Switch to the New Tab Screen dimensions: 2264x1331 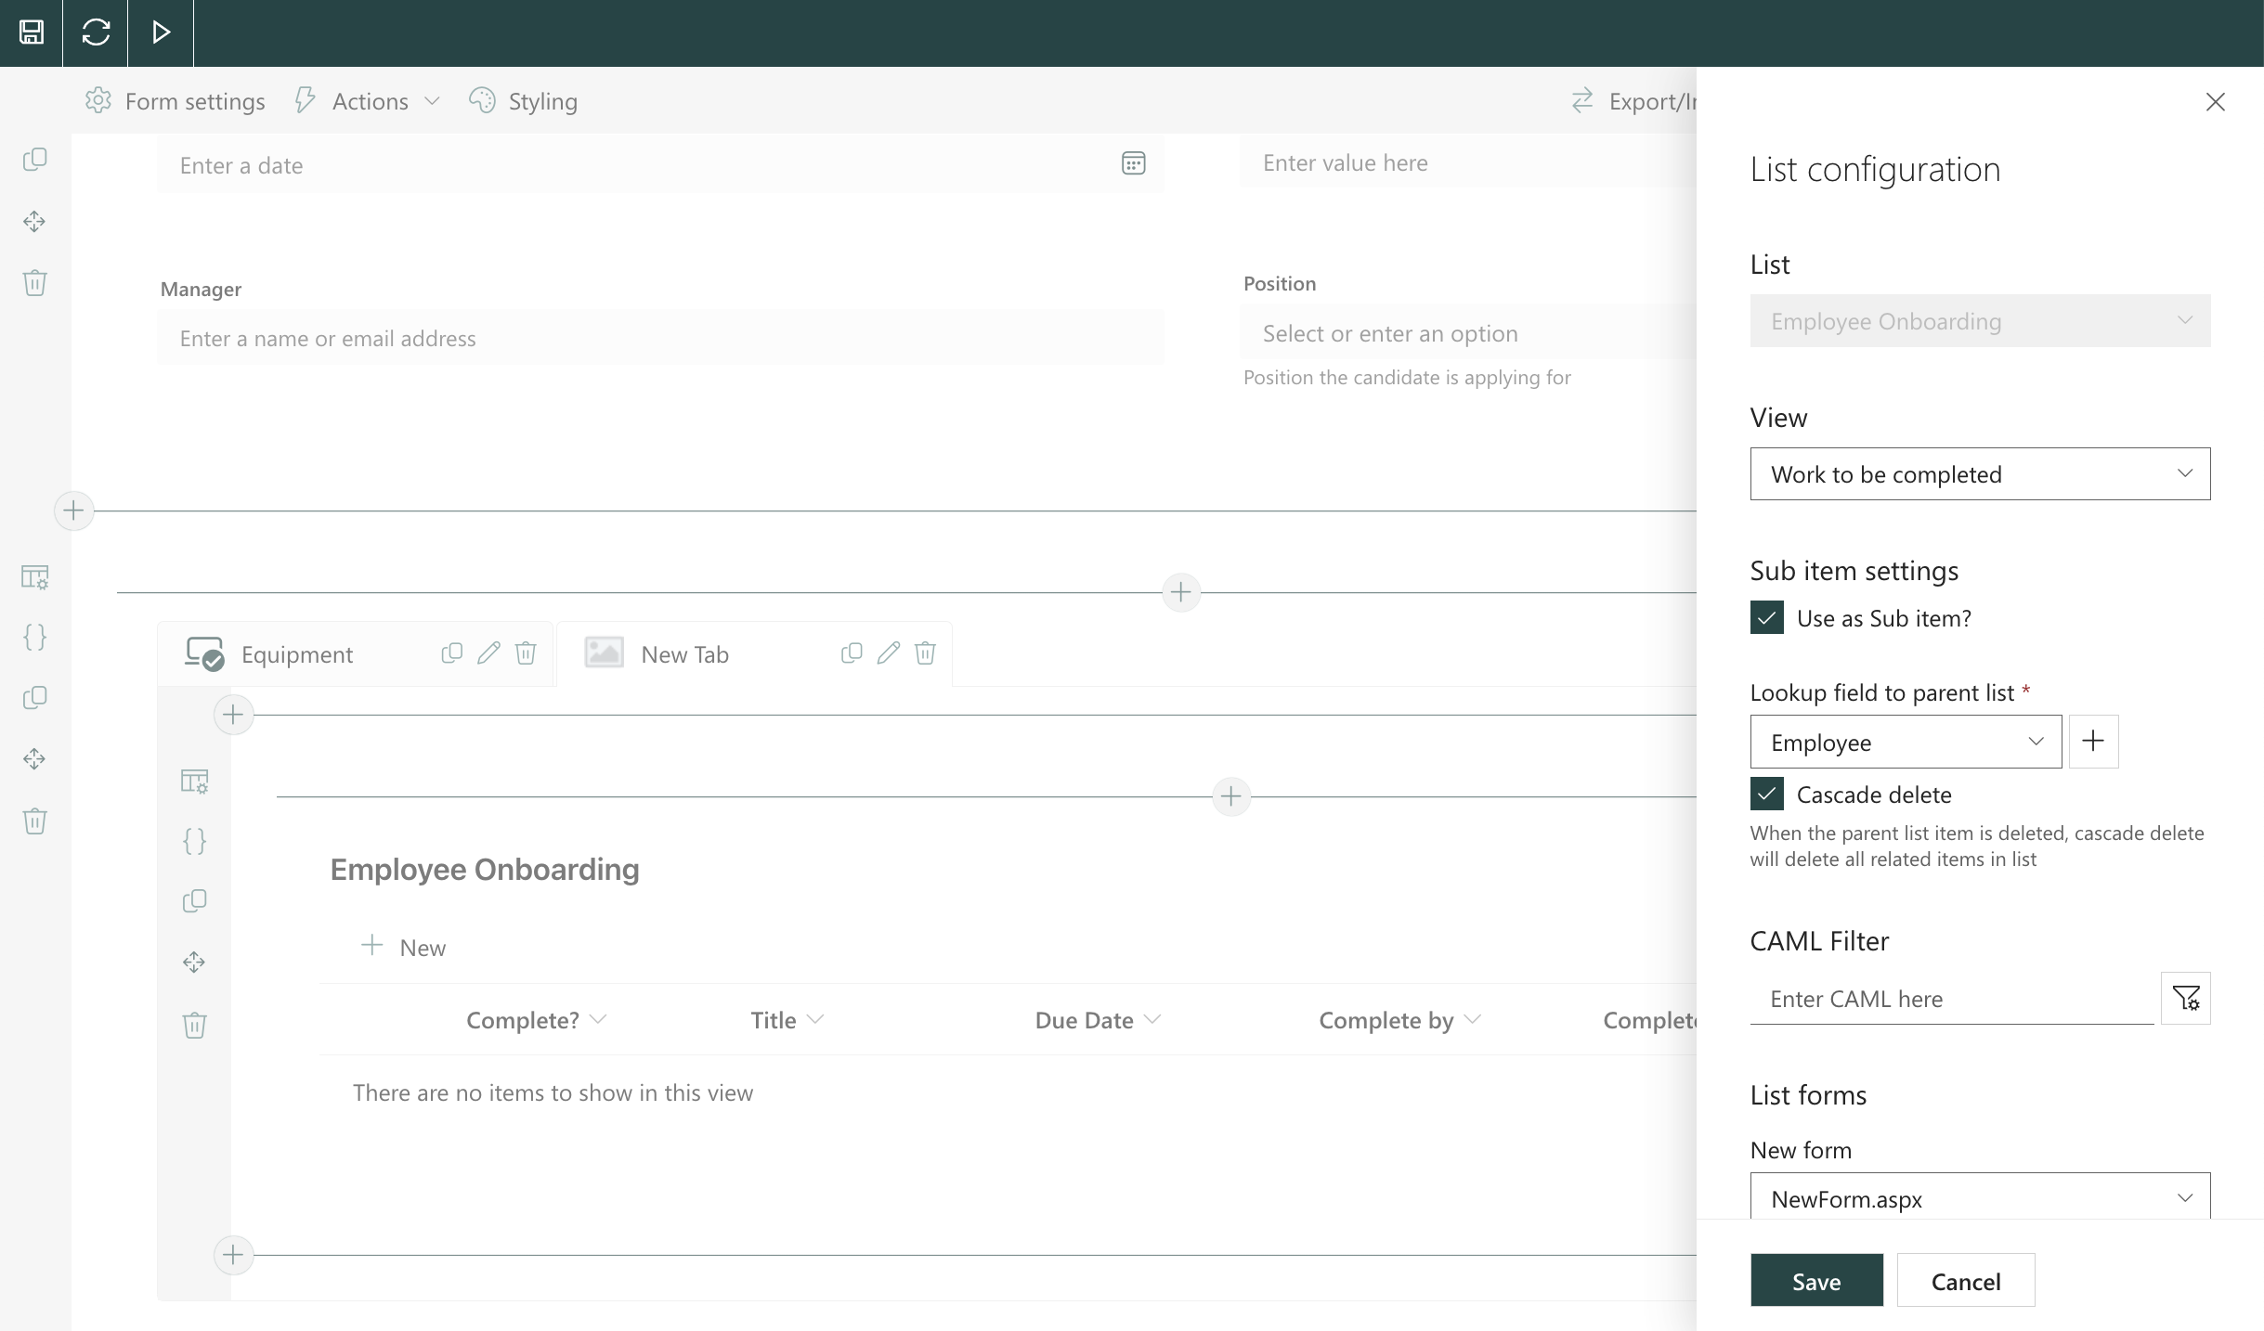coord(684,653)
